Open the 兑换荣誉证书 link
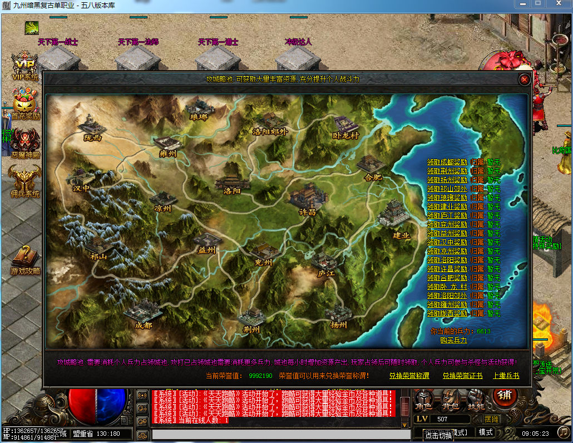 (x=463, y=376)
